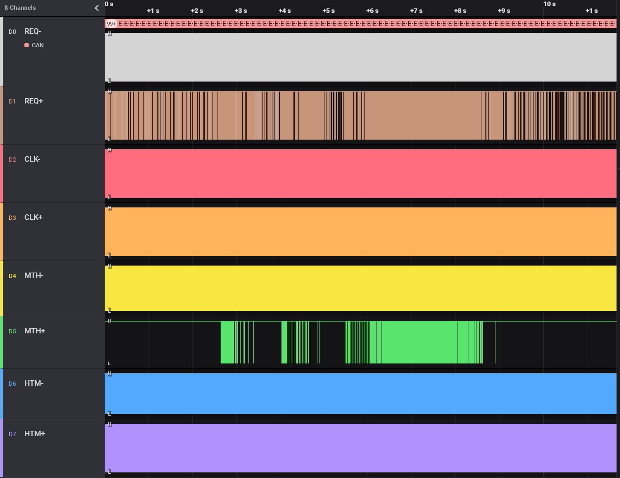Select the REQ+ channel name
The image size is (620, 478).
click(x=34, y=101)
